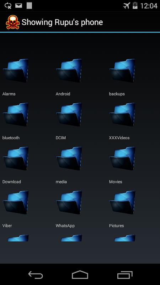
Task: Open the DCIM folder icon
Action: tap(69, 114)
